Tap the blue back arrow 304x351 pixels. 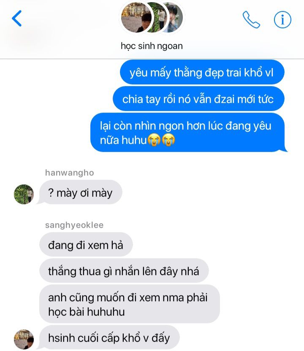17,19
